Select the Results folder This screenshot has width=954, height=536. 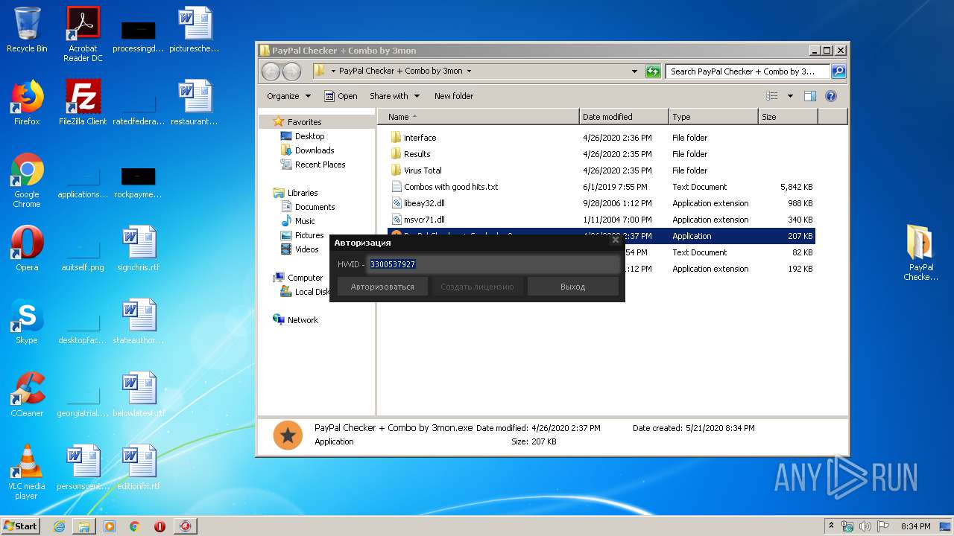pyautogui.click(x=417, y=154)
